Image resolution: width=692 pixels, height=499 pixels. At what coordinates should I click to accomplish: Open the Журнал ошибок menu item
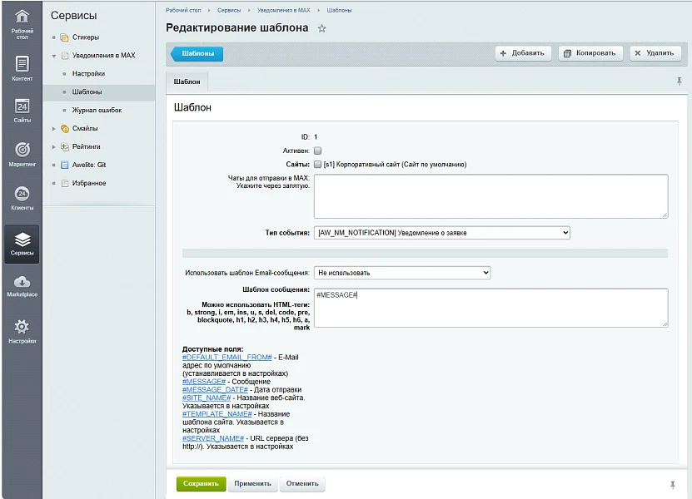tap(97, 111)
